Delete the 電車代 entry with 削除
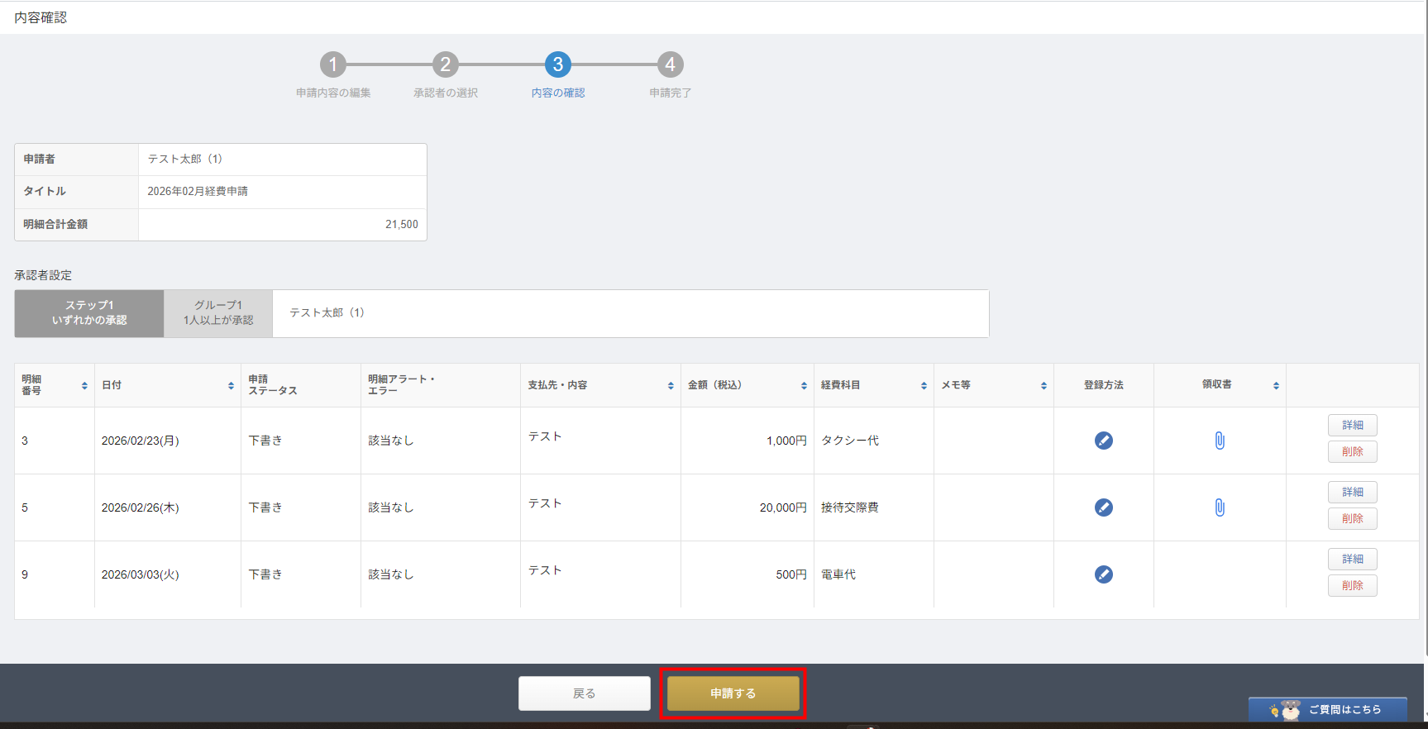The image size is (1428, 729). pos(1352,585)
